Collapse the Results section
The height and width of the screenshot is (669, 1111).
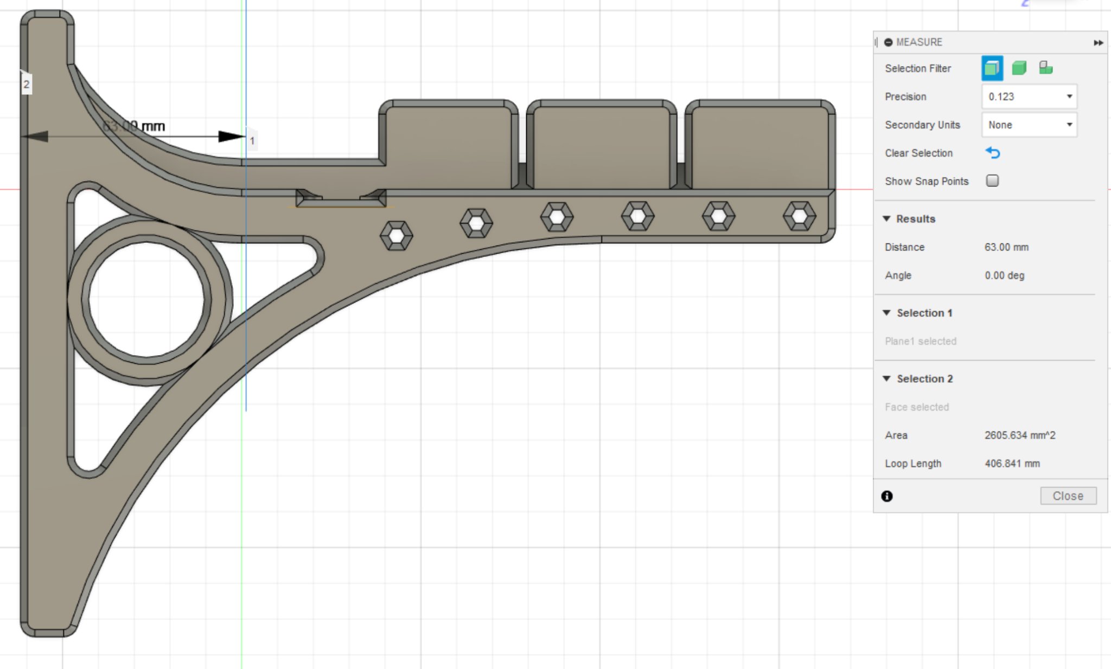[x=886, y=218]
